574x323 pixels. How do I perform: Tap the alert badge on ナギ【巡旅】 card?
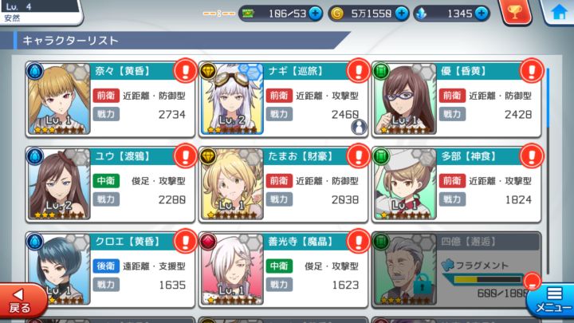359,70
